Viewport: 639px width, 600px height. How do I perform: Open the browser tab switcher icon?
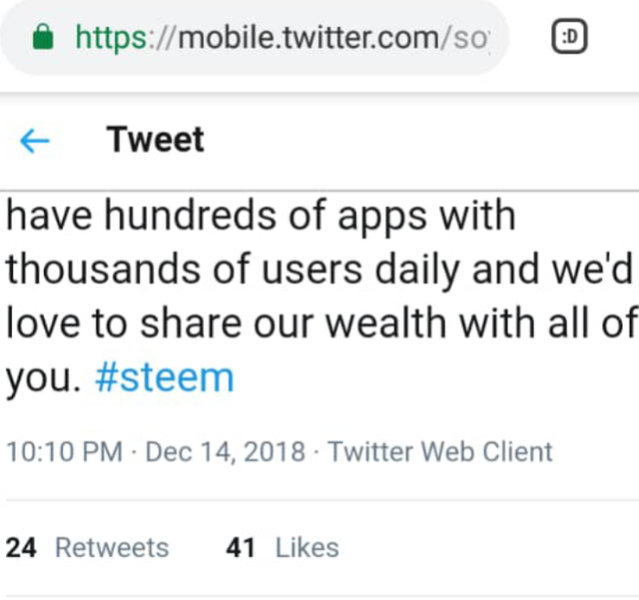coord(571,38)
